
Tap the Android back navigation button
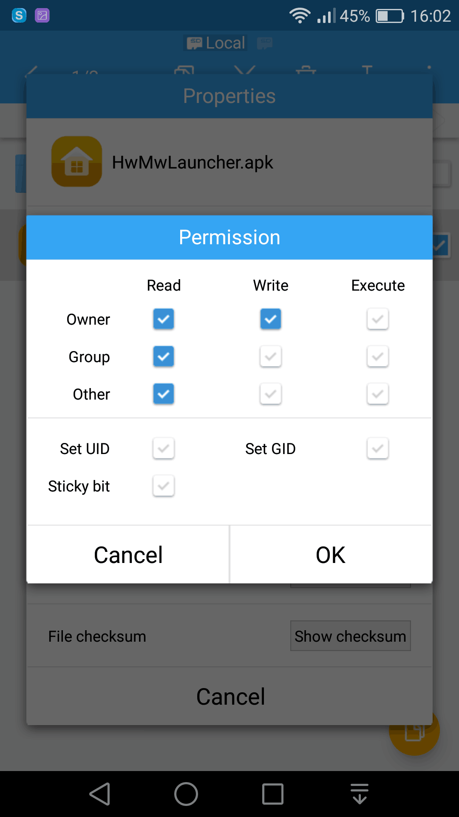click(100, 794)
